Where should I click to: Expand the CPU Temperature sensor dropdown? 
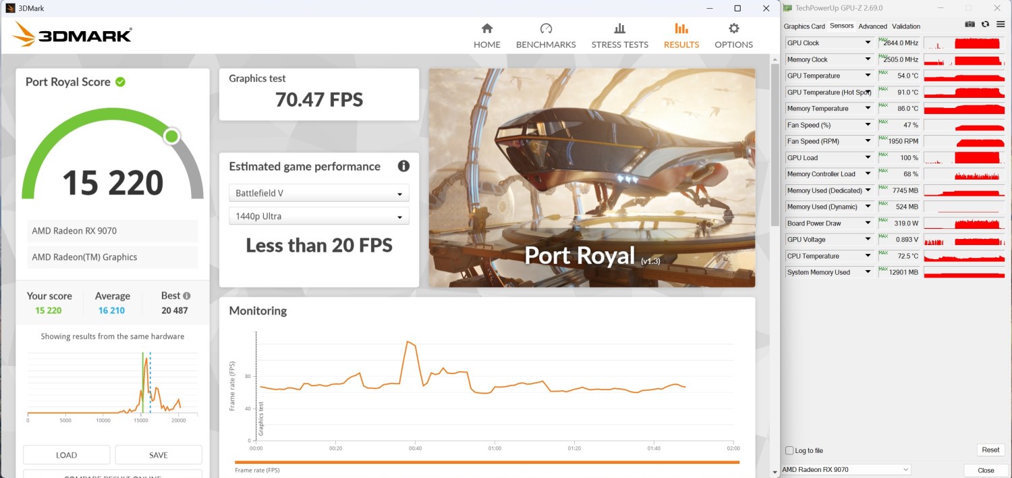coord(868,256)
